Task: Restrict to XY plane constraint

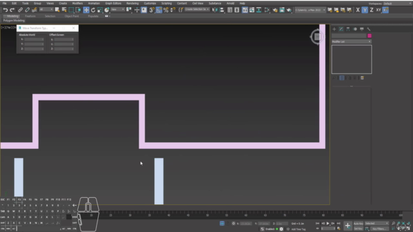Action: click(379, 10)
